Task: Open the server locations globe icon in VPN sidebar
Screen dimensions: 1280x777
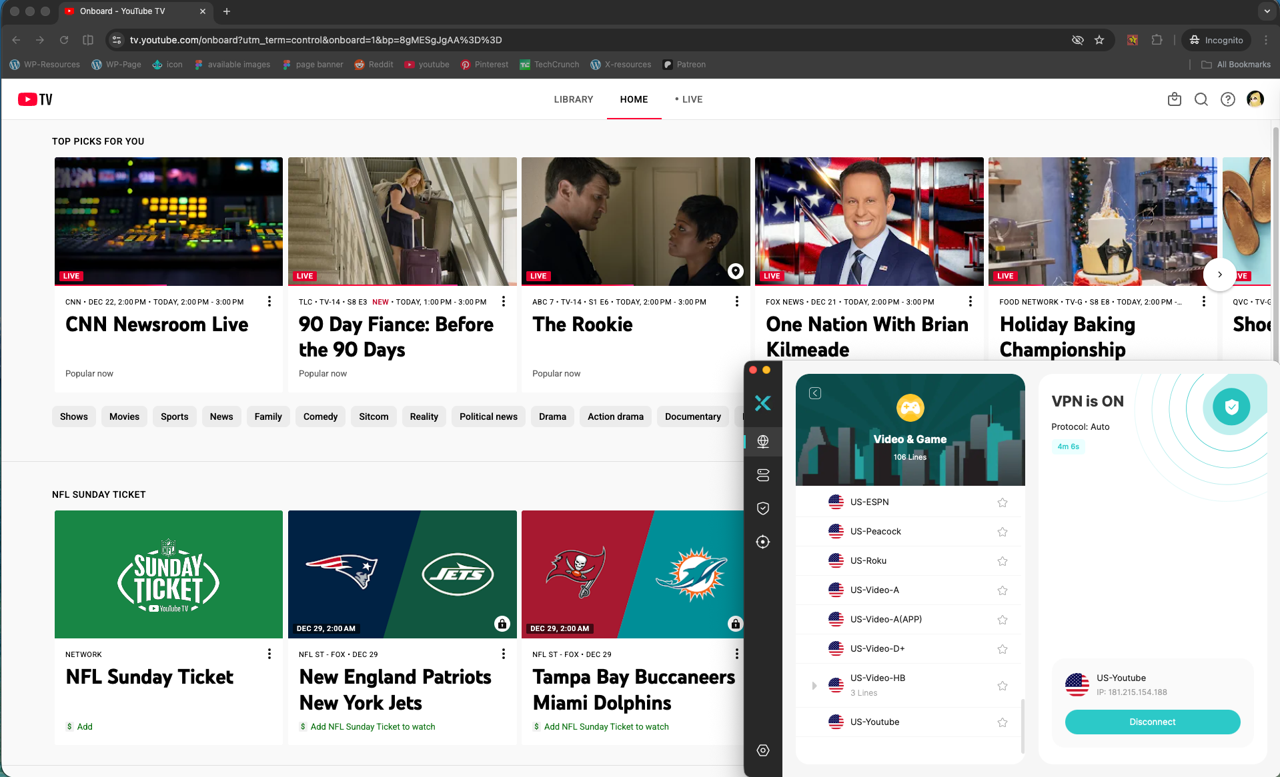Action: pos(763,441)
